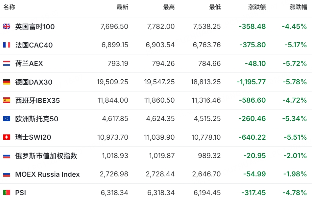
Task: Click the Portugal flag beside PSI
Action: (7, 192)
